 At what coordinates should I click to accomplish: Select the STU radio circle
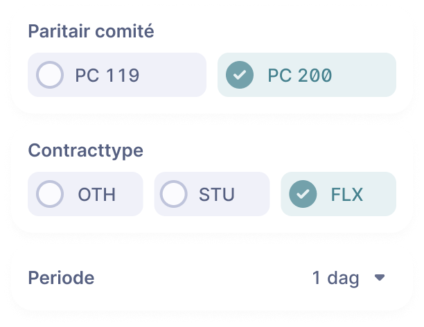coord(173,194)
